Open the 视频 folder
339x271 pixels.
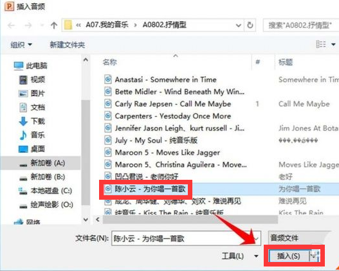pyautogui.click(x=32, y=80)
